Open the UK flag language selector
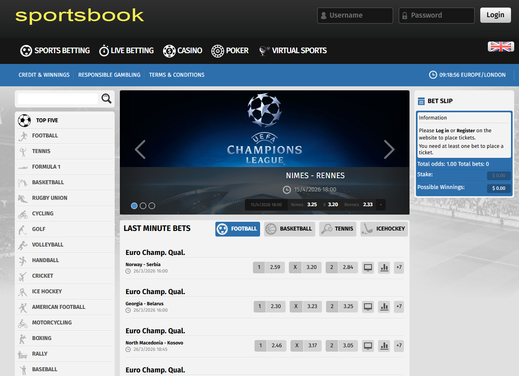 pyautogui.click(x=501, y=47)
